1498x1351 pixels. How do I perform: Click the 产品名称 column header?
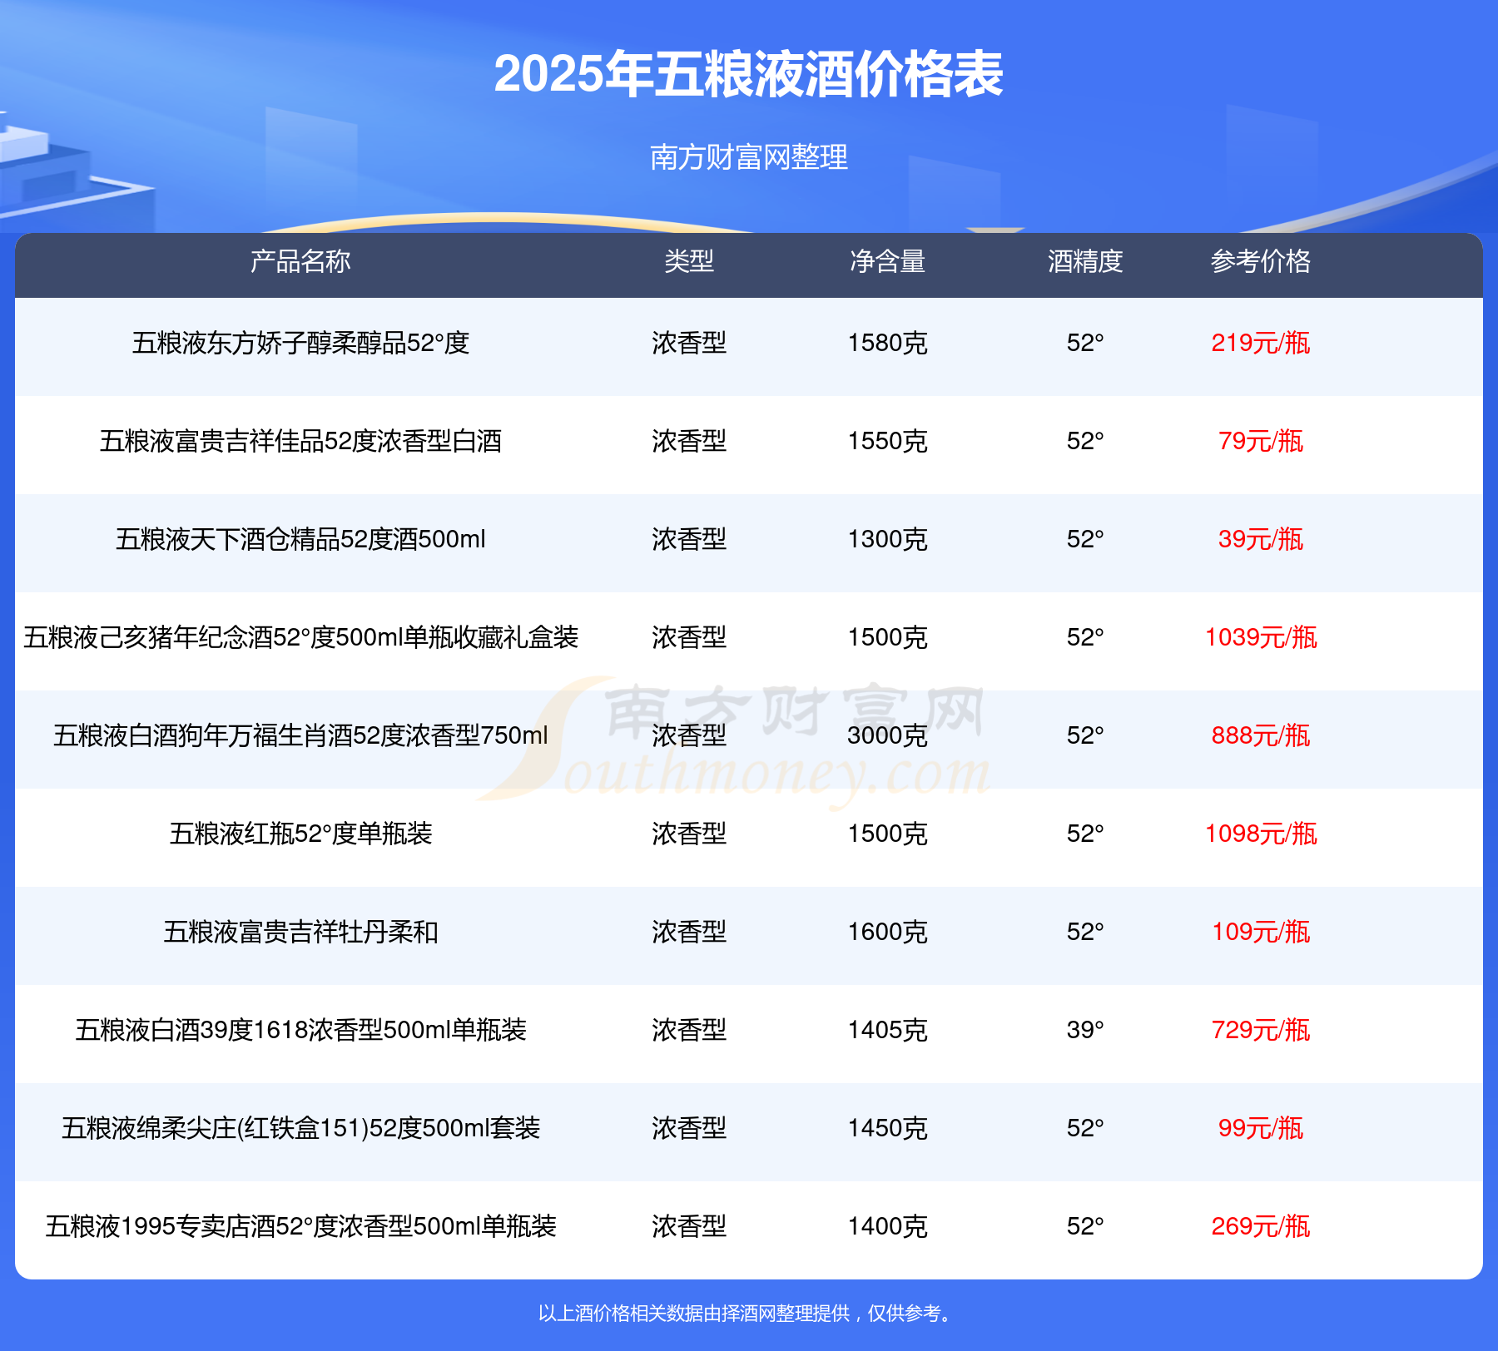[x=300, y=261]
